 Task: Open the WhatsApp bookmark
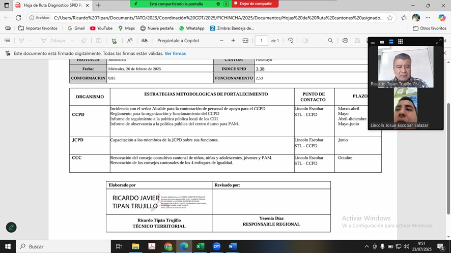click(191, 28)
